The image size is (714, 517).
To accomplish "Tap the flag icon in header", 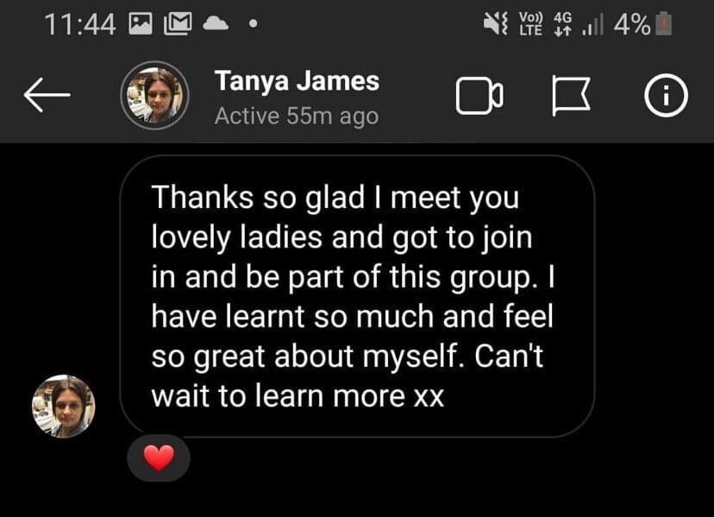I will point(572,96).
